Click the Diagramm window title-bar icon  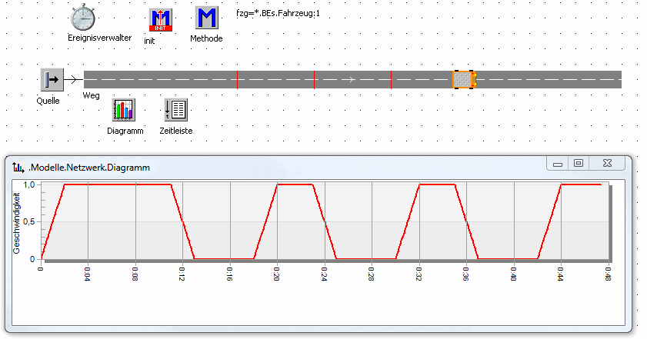click(x=18, y=166)
